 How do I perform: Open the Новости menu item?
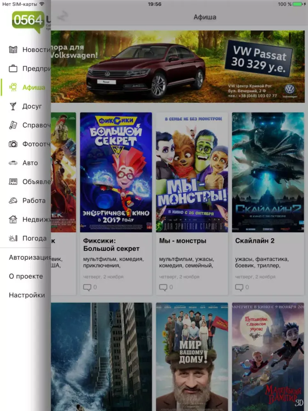(25, 50)
